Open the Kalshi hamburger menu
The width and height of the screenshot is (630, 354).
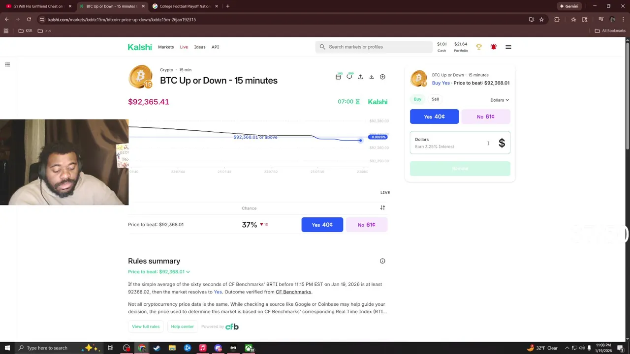coord(508,47)
